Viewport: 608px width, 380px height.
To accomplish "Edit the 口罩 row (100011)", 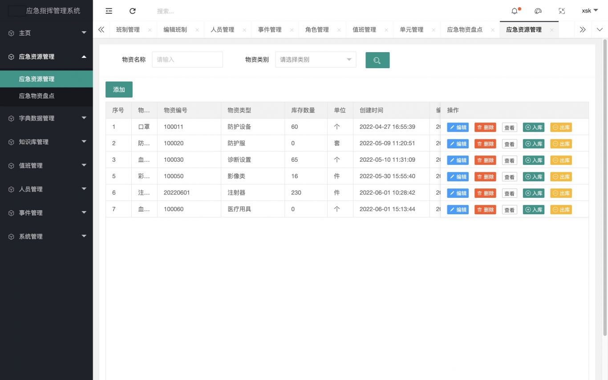I will tap(458, 127).
